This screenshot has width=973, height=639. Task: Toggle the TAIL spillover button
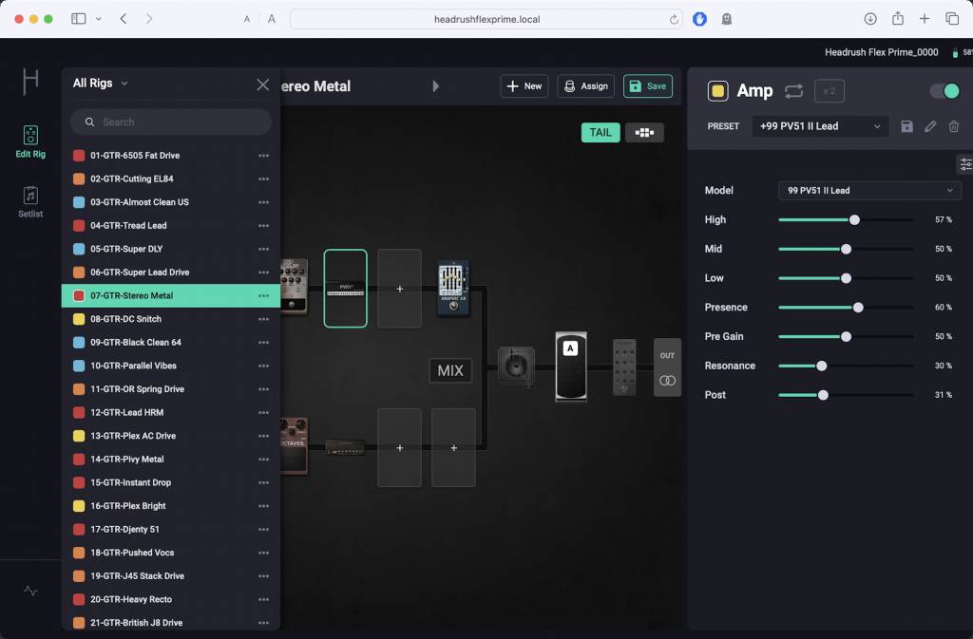click(601, 133)
